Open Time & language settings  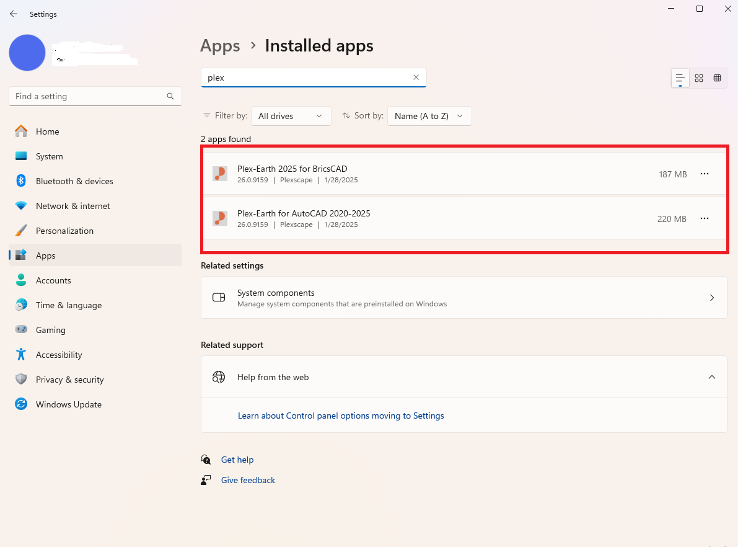95,305
